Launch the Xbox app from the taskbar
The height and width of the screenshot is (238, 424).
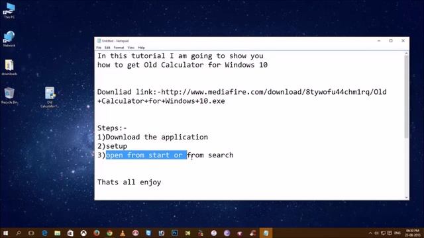[x=83, y=233]
